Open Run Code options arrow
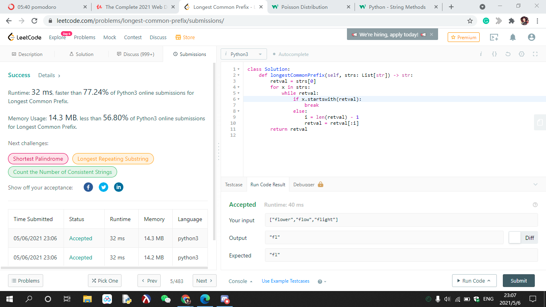 [x=488, y=281]
